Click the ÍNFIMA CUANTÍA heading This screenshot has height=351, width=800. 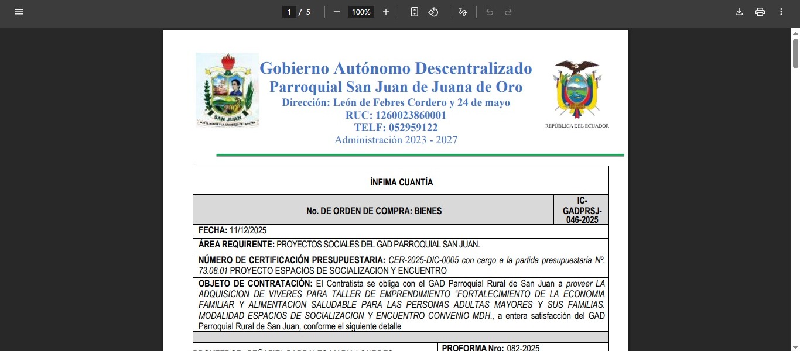pyautogui.click(x=401, y=182)
